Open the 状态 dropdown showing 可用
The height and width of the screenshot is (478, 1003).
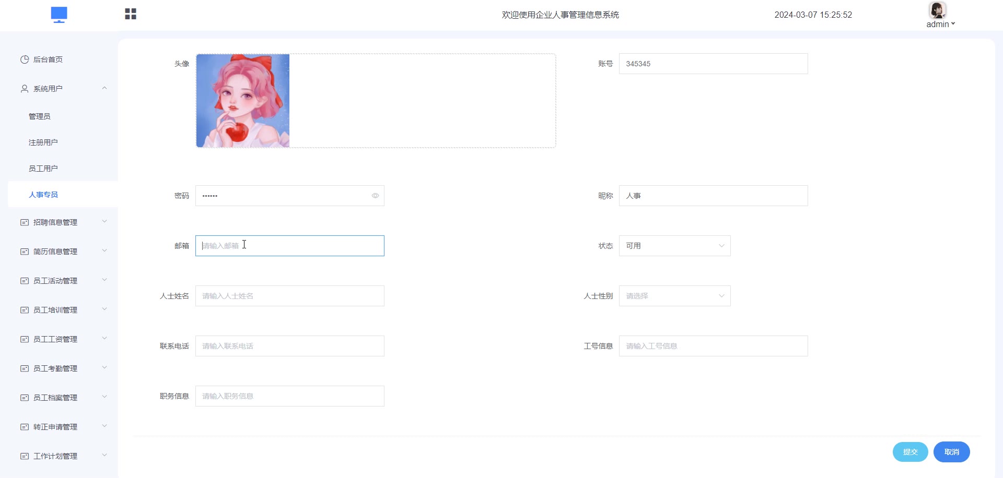pos(675,246)
